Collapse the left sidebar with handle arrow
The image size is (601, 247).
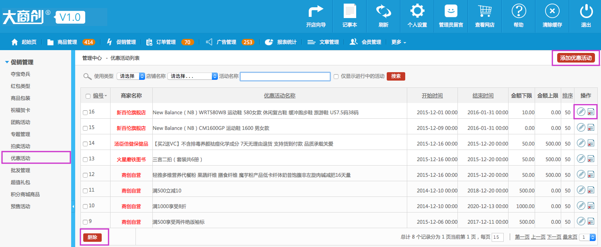pos(73,207)
